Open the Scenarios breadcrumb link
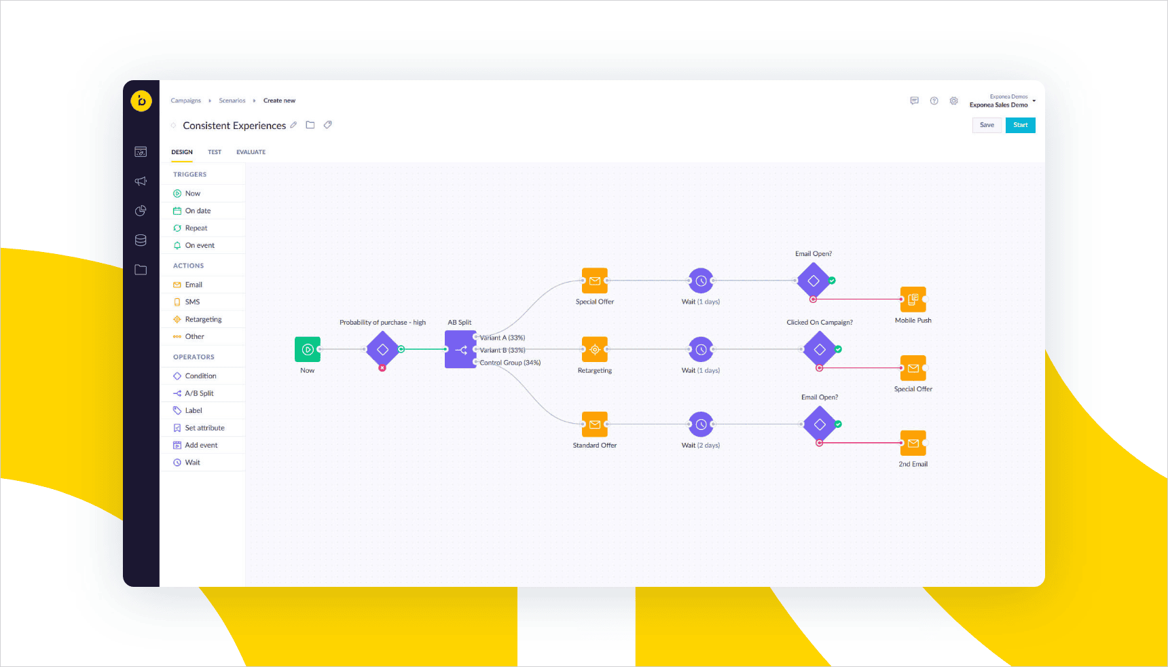1168x667 pixels. [x=232, y=100]
